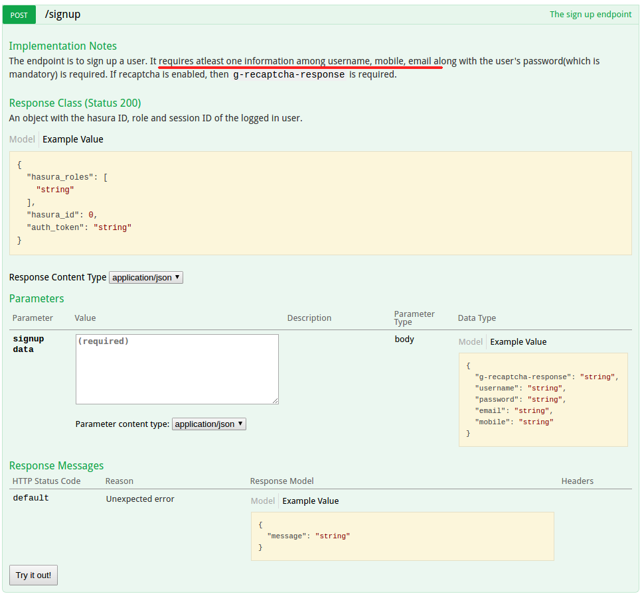
Task: Switch Response Class to the Model tab
Action: (x=22, y=139)
